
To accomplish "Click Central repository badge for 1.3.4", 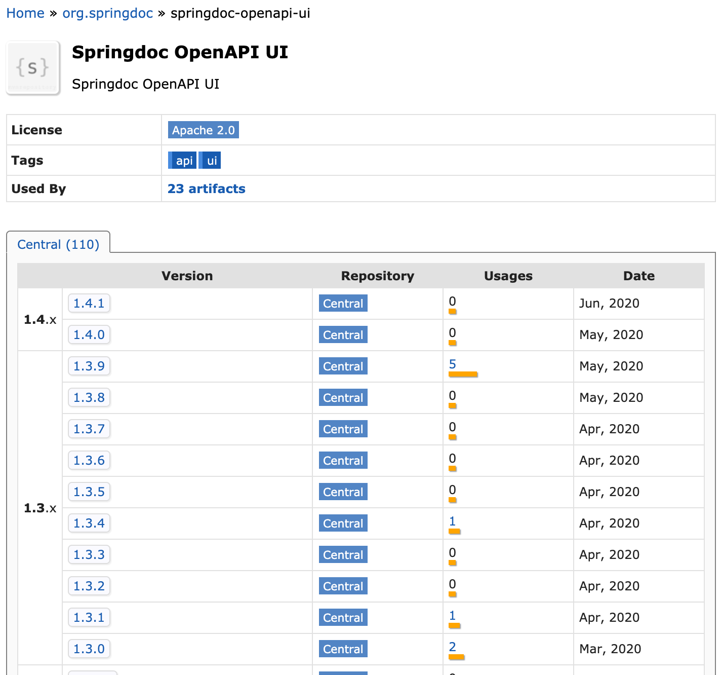I will [x=343, y=523].
